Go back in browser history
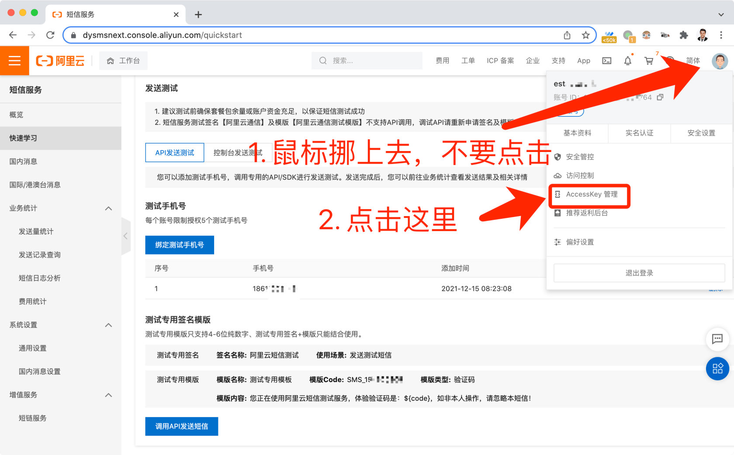This screenshot has width=734, height=455. pyautogui.click(x=13, y=35)
